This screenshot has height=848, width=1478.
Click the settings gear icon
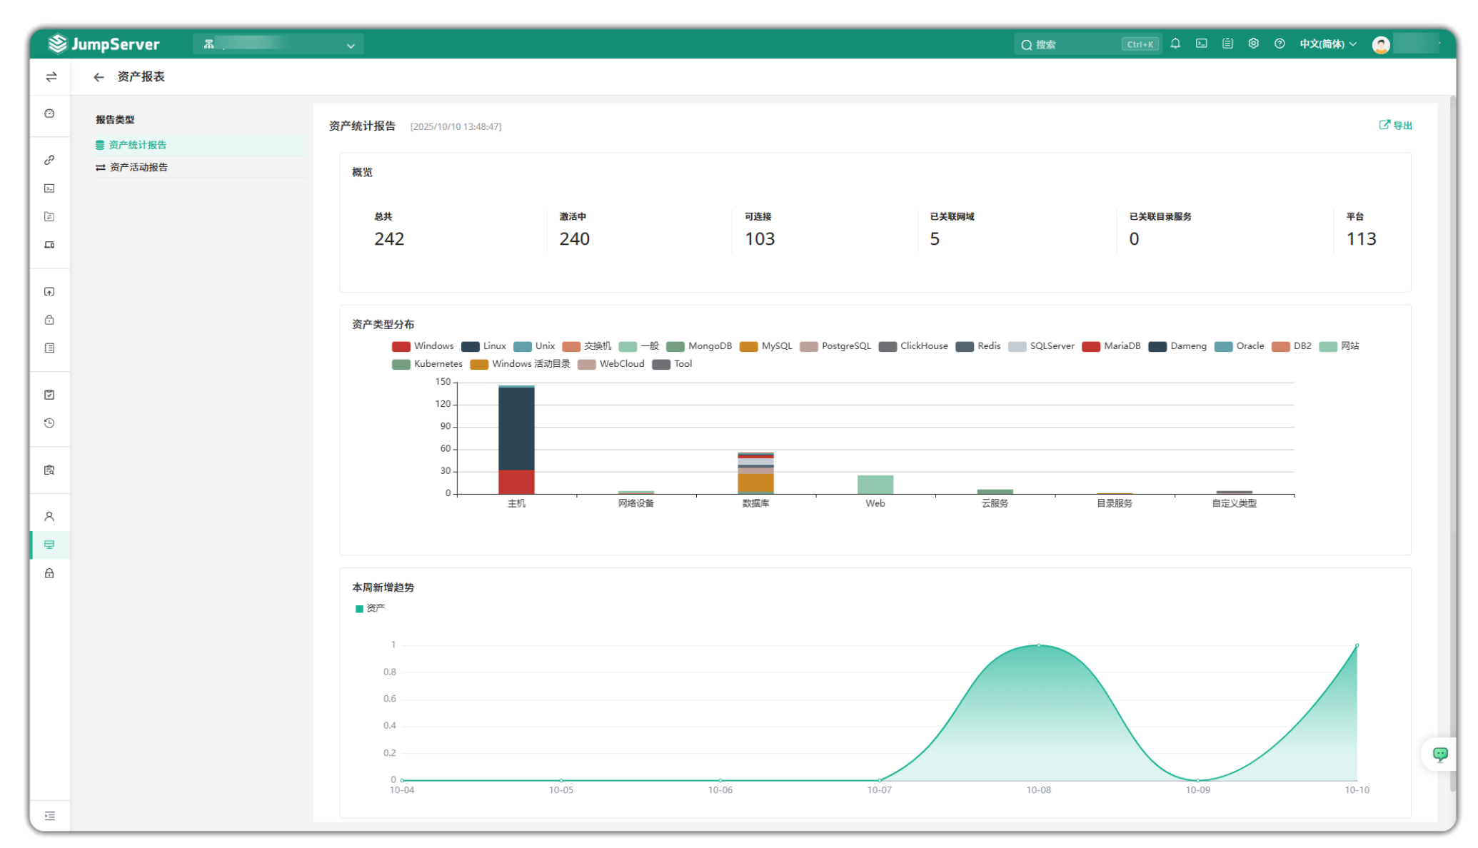(1253, 44)
